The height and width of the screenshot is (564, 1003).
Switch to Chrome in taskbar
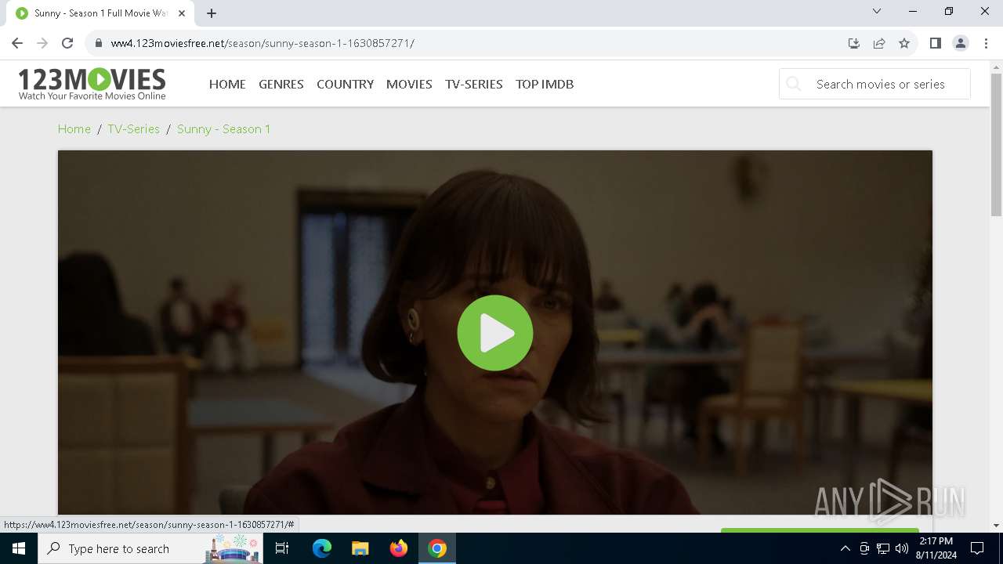pos(437,548)
